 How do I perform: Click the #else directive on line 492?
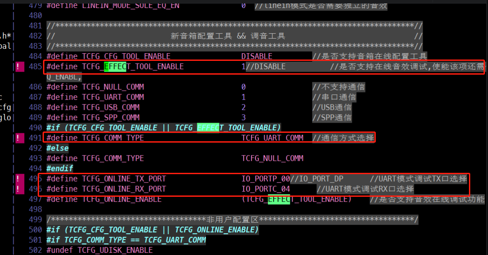tap(57, 148)
